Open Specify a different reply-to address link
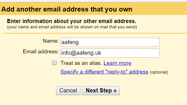Screen dimensions: 187x105 pos(104,72)
